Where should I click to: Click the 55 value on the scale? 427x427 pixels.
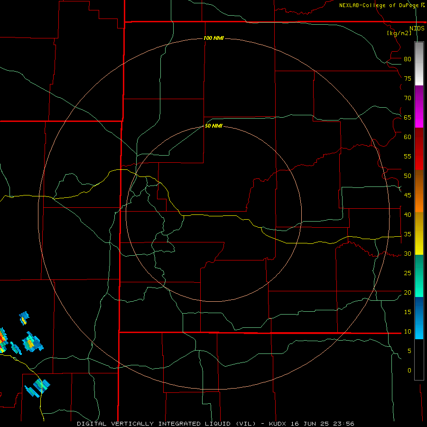408,157
